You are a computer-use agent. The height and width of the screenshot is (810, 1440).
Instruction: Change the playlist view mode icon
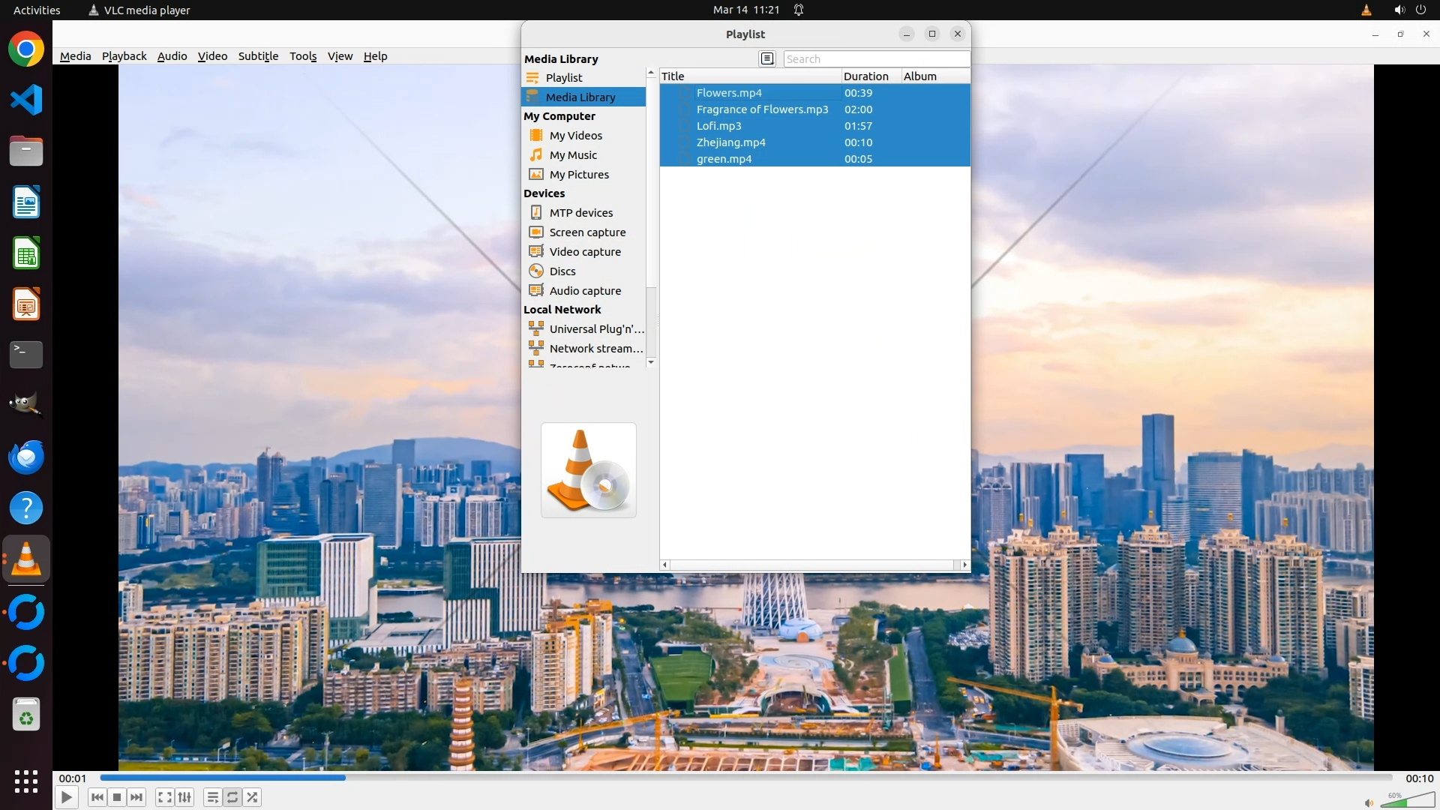tap(766, 58)
